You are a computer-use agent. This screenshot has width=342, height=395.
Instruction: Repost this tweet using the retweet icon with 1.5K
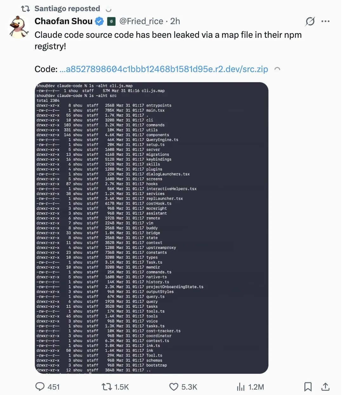coord(107,386)
